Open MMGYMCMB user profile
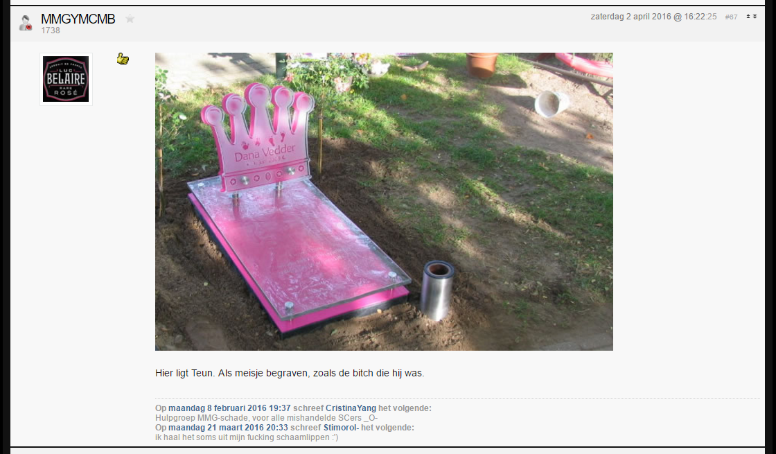Viewport: 776px width, 454px height. (78, 19)
